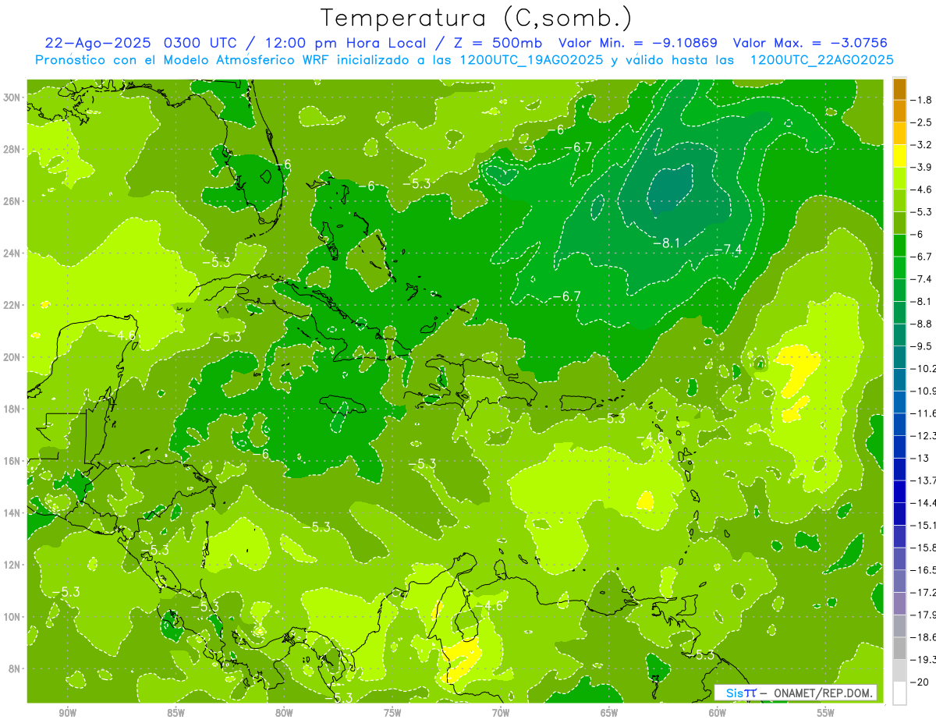The width and height of the screenshot is (936, 723).
Task: Select the date "22-Ago-2025" in header
Action: pyautogui.click(x=97, y=43)
